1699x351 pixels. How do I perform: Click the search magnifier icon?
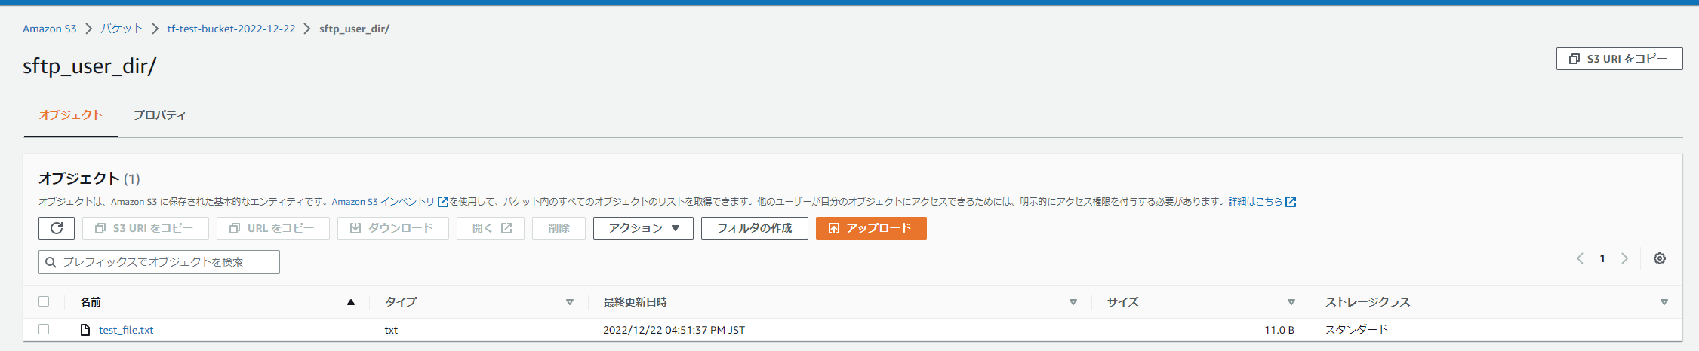[51, 262]
